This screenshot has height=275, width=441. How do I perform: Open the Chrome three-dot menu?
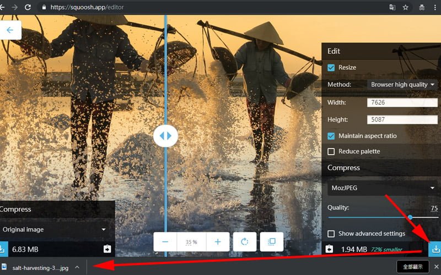point(435,7)
